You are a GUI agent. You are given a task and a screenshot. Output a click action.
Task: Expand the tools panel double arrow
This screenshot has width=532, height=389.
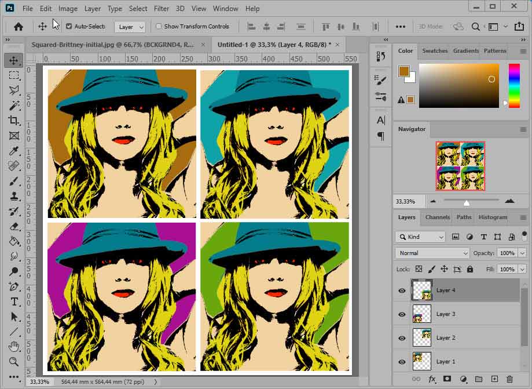[8, 40]
